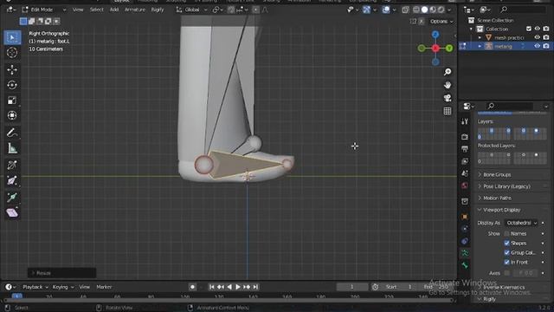Open the Select menu
The width and height of the screenshot is (554, 312).
[96, 10]
